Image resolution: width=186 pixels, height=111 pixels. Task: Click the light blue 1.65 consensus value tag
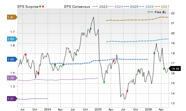(12, 39)
